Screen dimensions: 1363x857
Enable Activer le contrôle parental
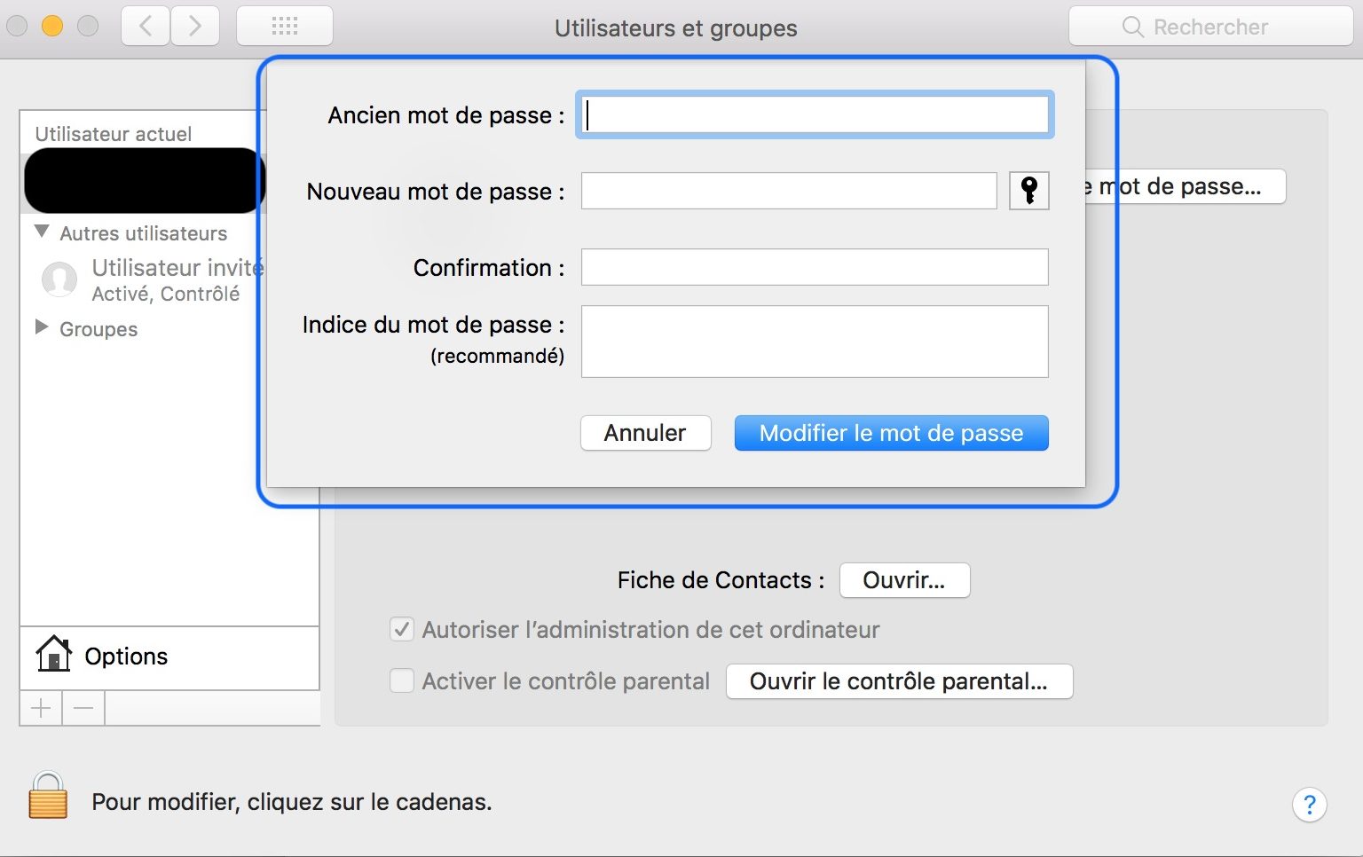pyautogui.click(x=401, y=680)
